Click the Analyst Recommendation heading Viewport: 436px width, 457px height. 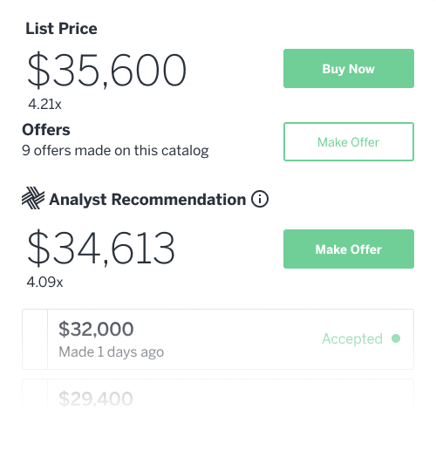147,200
